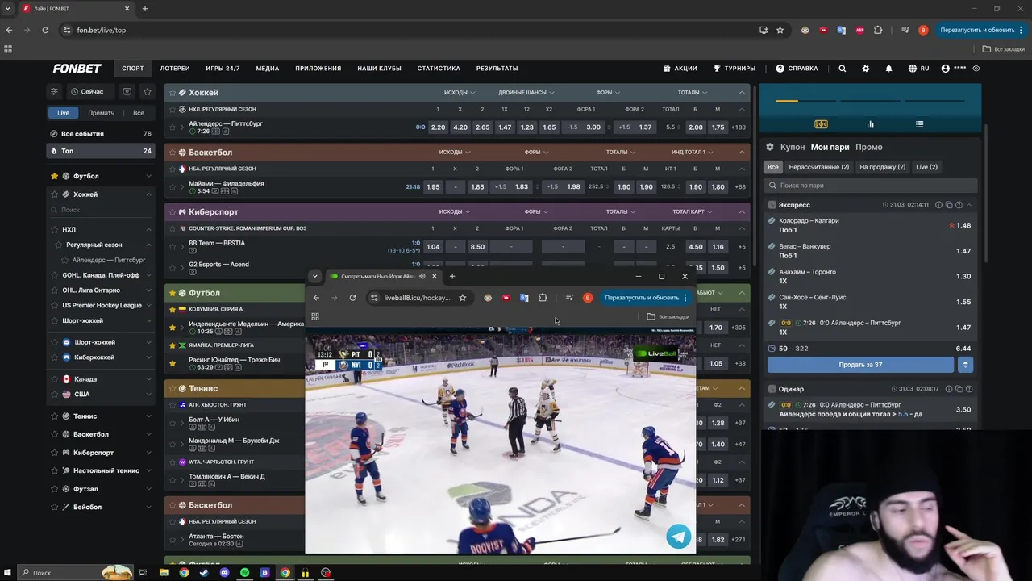Open the Google Translate extension in main toolbar
1032x581 pixels.
pos(841,30)
